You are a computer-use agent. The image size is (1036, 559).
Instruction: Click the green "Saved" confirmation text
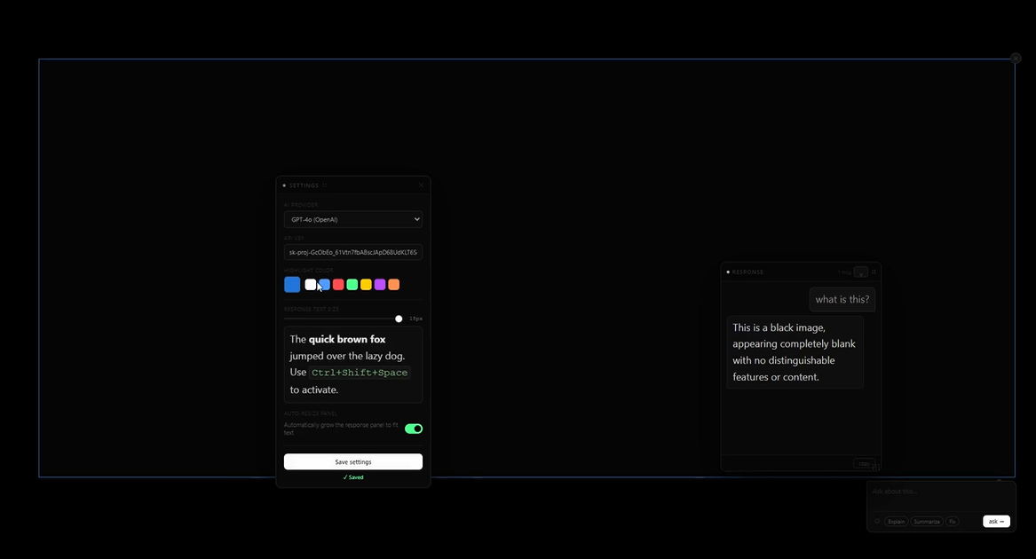click(x=352, y=477)
